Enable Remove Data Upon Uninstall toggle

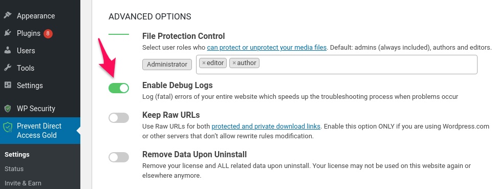coord(119,157)
